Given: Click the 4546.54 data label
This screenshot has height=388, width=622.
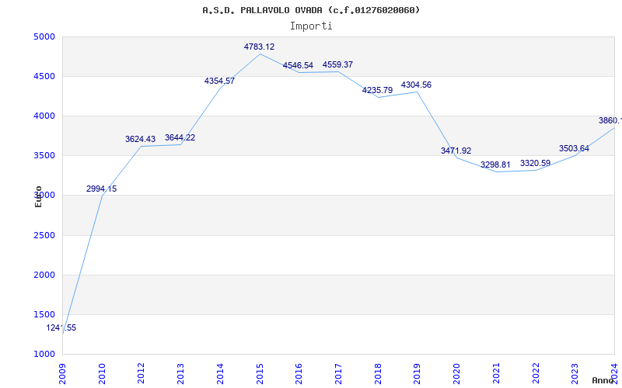Looking at the screenshot, I should (x=298, y=65).
